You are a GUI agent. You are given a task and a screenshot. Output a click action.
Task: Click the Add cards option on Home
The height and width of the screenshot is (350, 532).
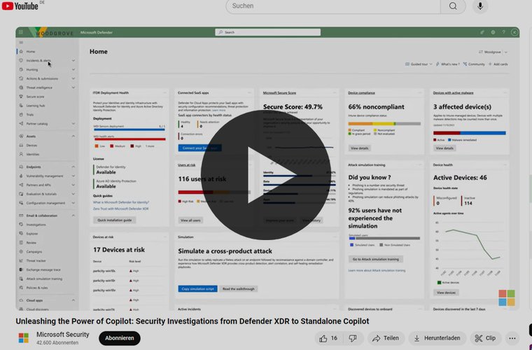(x=498, y=64)
